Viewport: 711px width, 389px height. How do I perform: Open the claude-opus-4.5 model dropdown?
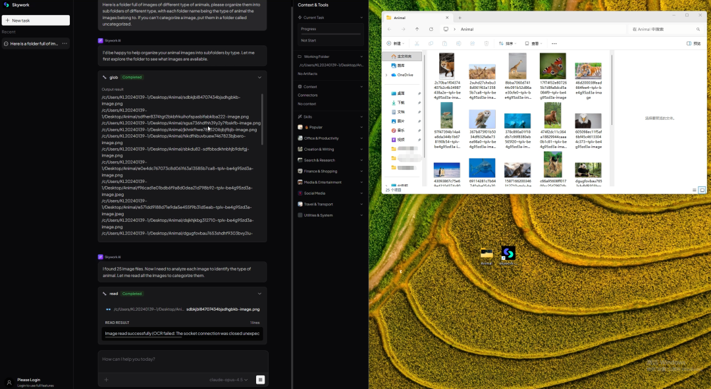[x=228, y=380]
